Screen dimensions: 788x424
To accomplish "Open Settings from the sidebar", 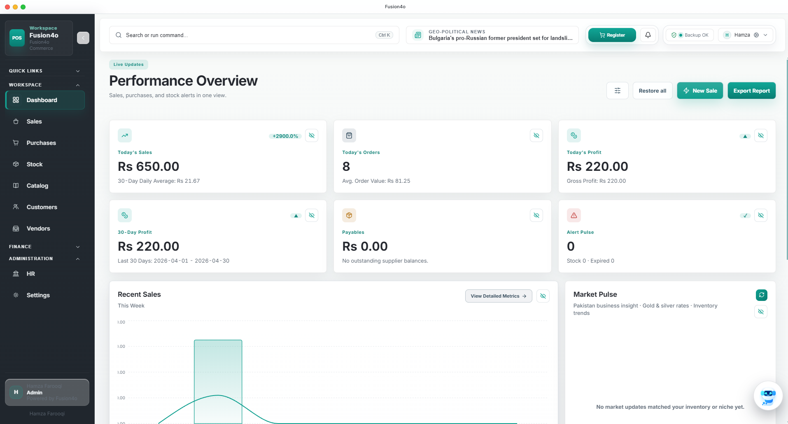I will pos(38,295).
